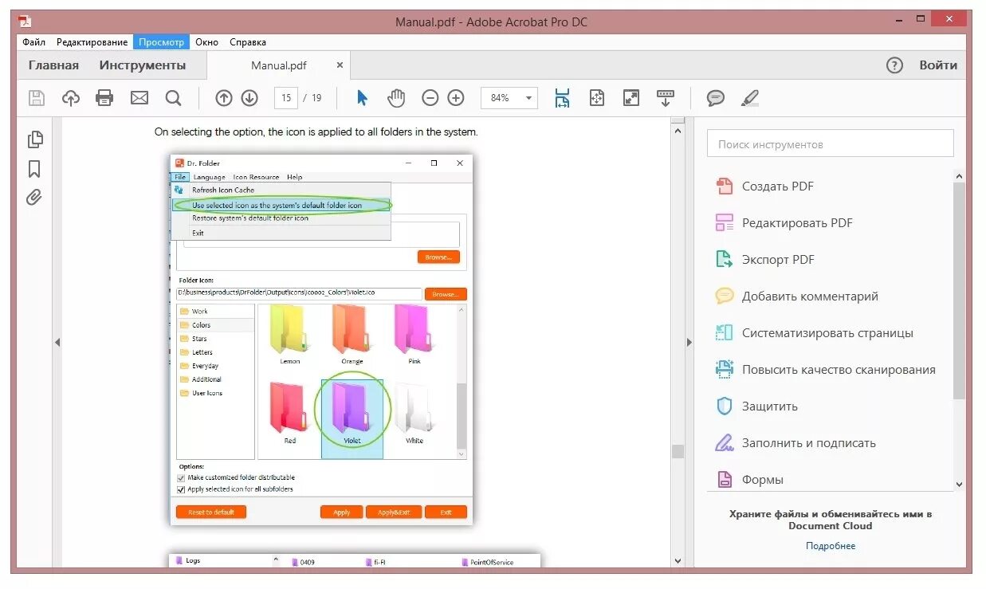
Task: Activate the Hand tool
Action: pyautogui.click(x=395, y=97)
